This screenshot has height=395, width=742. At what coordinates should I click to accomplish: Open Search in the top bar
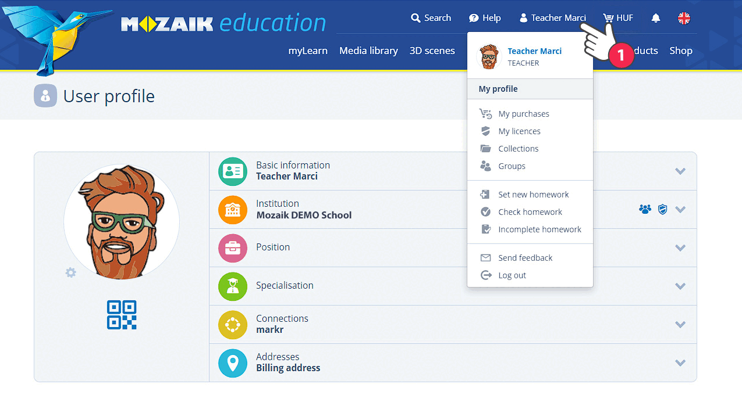click(x=431, y=18)
